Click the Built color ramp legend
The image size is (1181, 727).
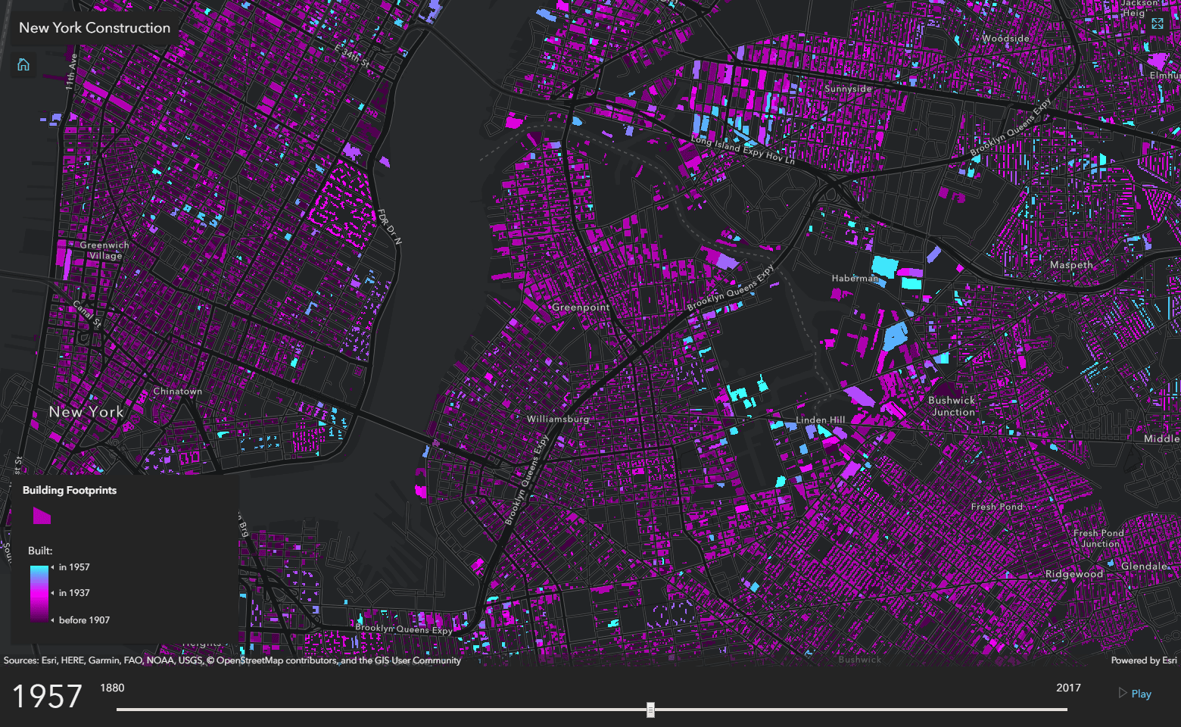point(39,594)
